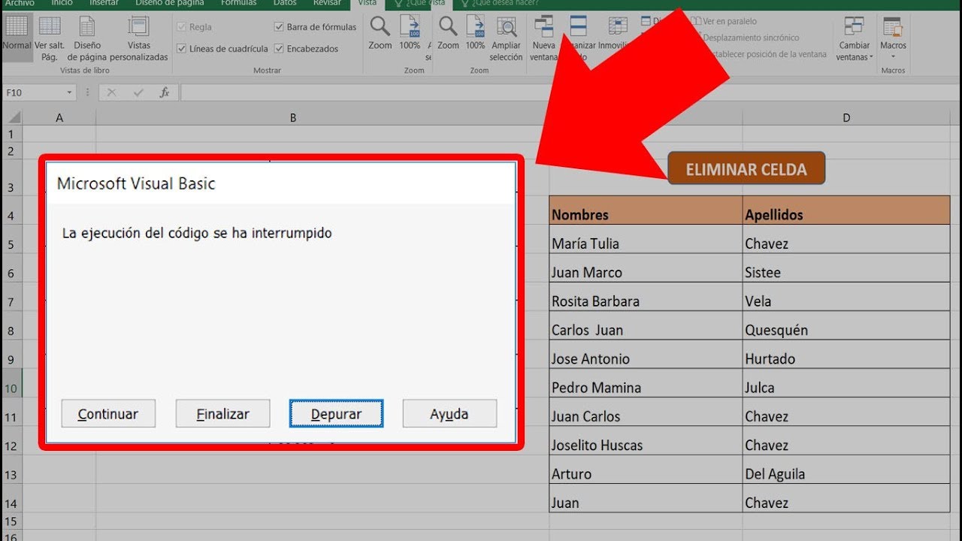Click Ampliar selección zoom icon
Viewport: 962px width, 541px height.
[506, 38]
